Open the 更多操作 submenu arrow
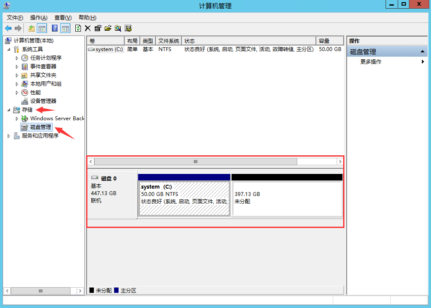The width and height of the screenshot is (431, 308). [x=423, y=61]
